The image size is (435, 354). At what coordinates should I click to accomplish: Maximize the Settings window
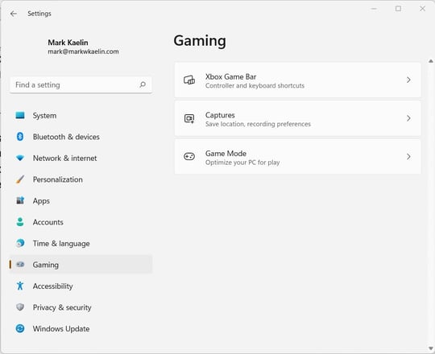pos(398,9)
